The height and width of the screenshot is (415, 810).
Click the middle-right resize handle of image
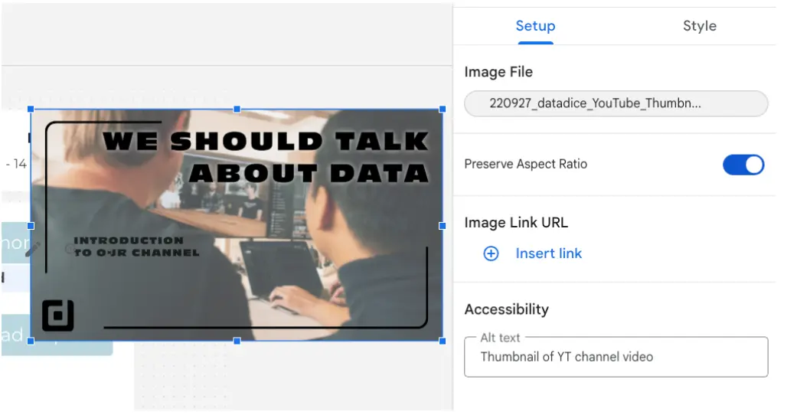click(443, 226)
